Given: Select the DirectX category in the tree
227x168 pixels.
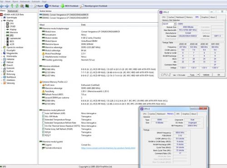Looking at the screenshot, I should (8, 65).
